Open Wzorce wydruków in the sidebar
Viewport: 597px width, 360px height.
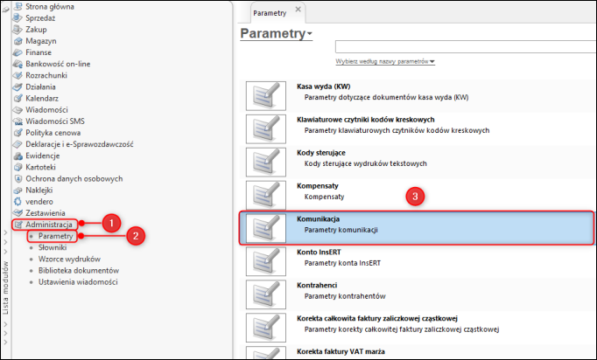pos(69,259)
